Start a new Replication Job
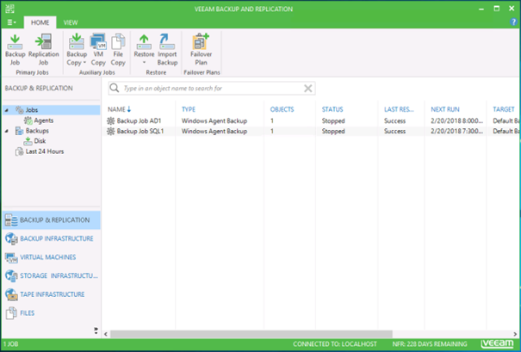 pos(44,50)
